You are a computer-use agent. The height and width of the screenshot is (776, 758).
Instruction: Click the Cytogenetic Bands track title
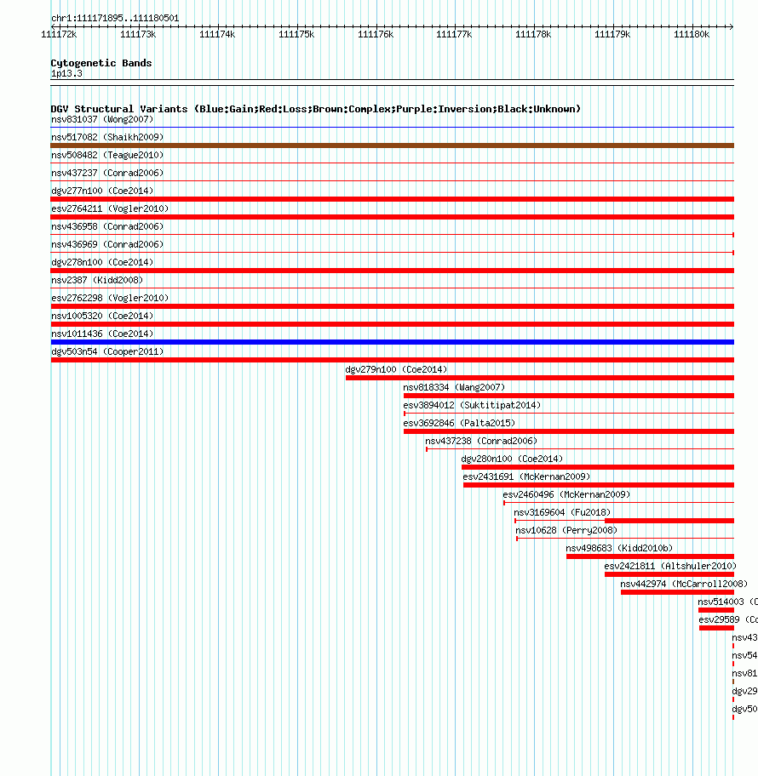101,63
